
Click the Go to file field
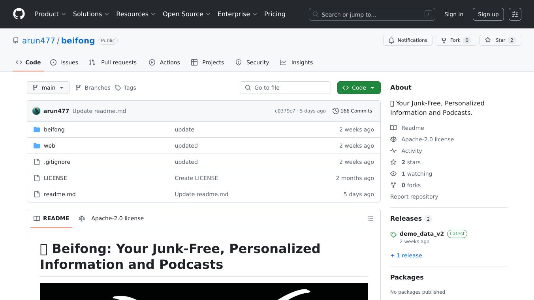coord(285,88)
